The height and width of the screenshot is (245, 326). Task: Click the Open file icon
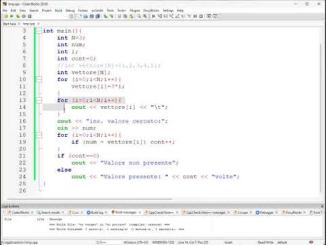86,16
